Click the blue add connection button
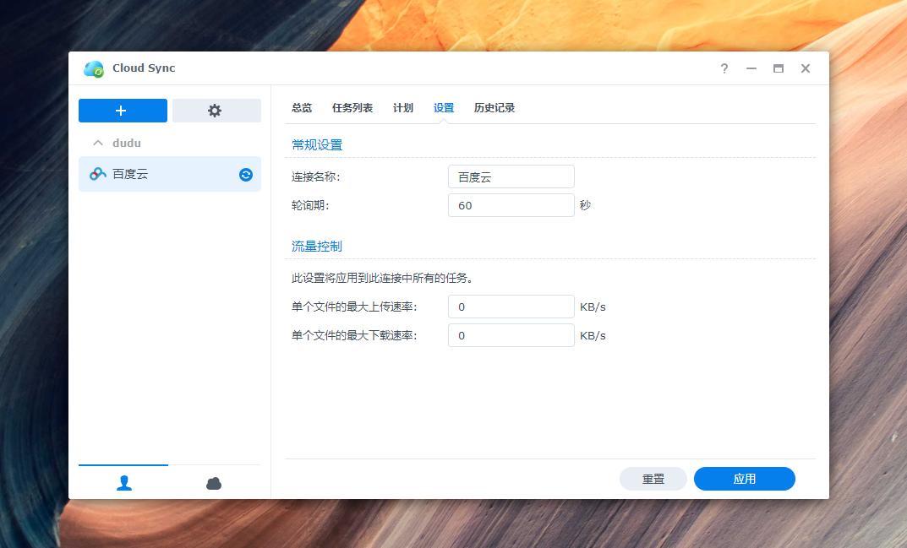 123,111
